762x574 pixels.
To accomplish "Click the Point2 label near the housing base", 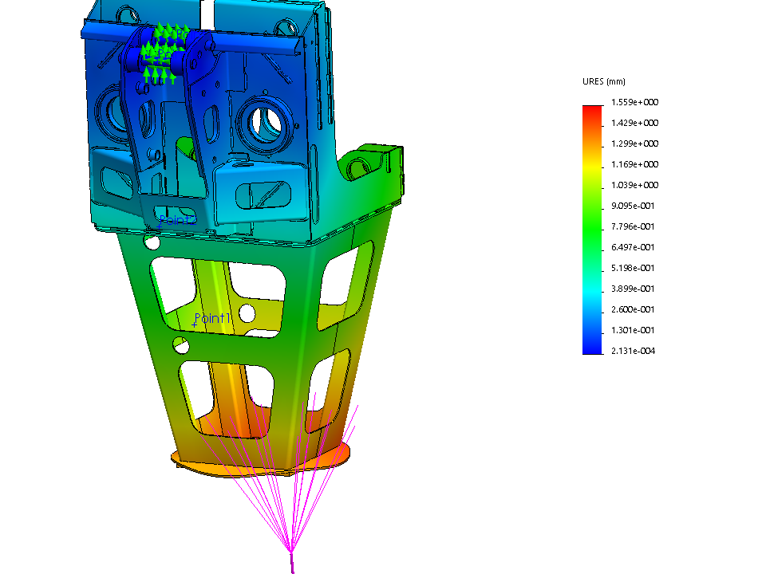I will click(176, 219).
